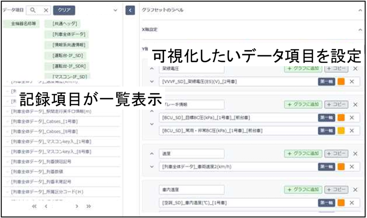Image resolution: width=367 pixels, height=218 pixels.
Task: Open the orange color swatch for 車両速度2
Action: (x=341, y=167)
